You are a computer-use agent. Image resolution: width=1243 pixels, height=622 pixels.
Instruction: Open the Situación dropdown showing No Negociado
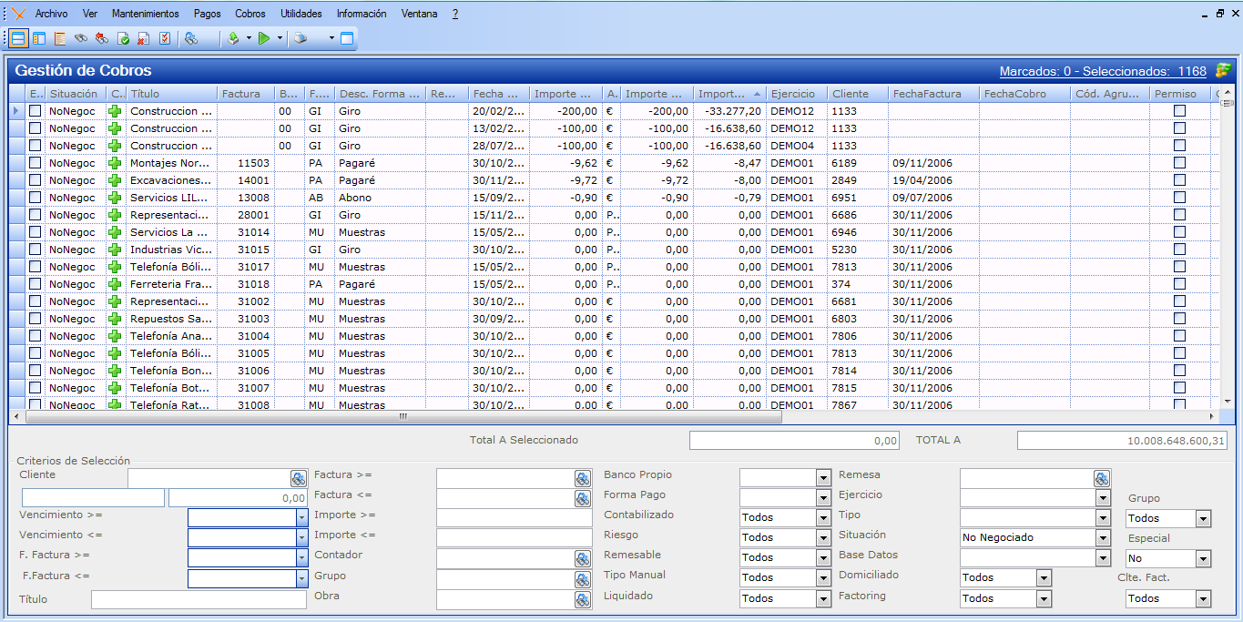[x=1102, y=537]
